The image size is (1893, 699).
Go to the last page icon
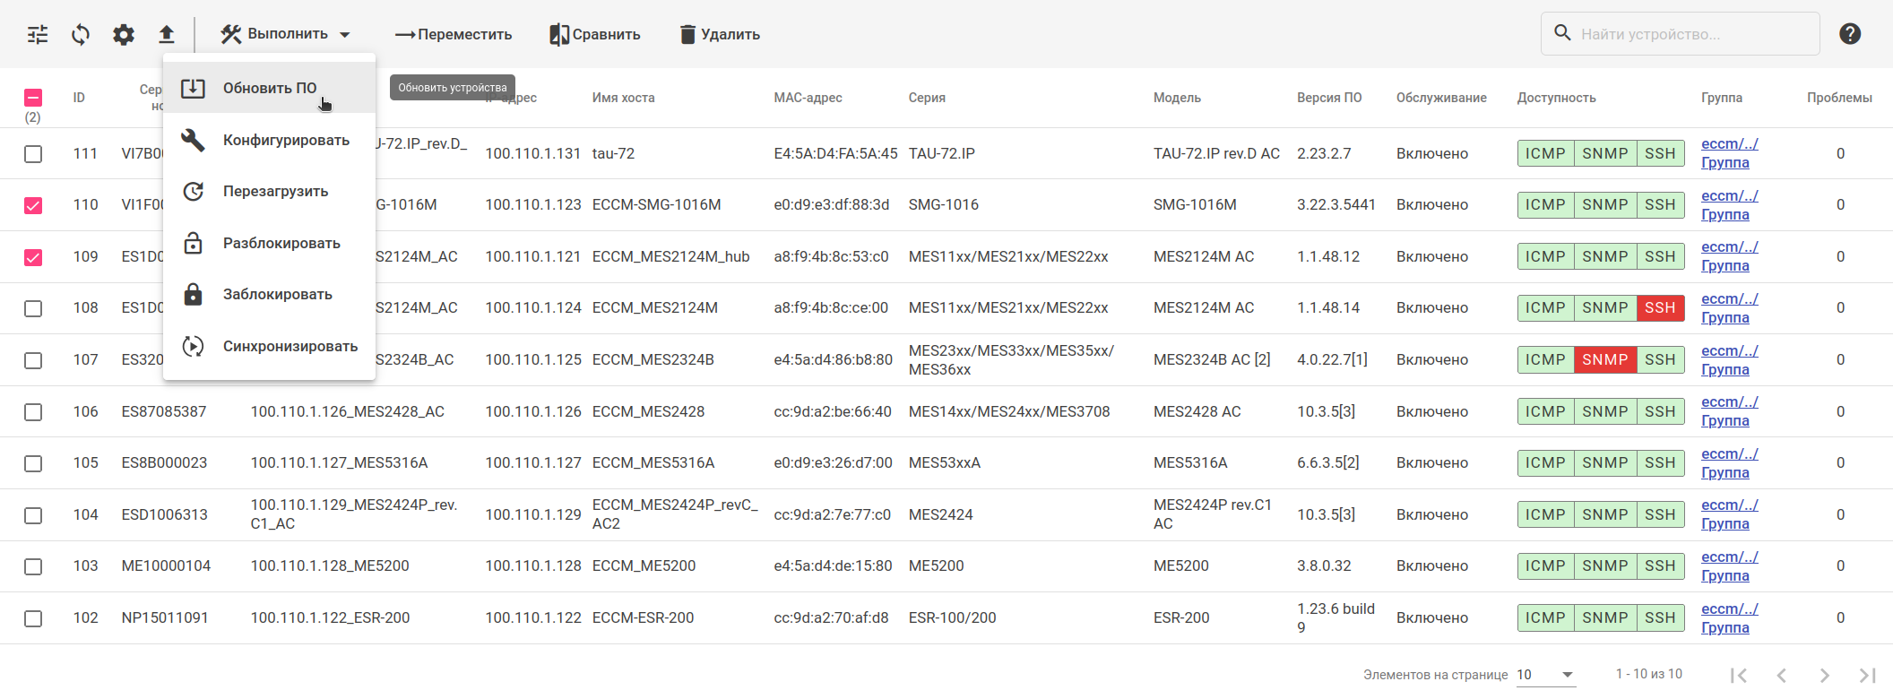tap(1867, 675)
